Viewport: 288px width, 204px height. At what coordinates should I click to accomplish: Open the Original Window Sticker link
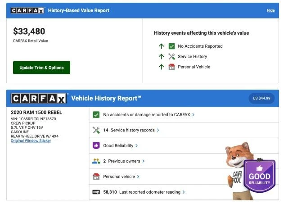click(x=31, y=141)
